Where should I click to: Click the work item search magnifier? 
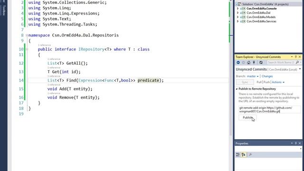[x=297, y=62]
